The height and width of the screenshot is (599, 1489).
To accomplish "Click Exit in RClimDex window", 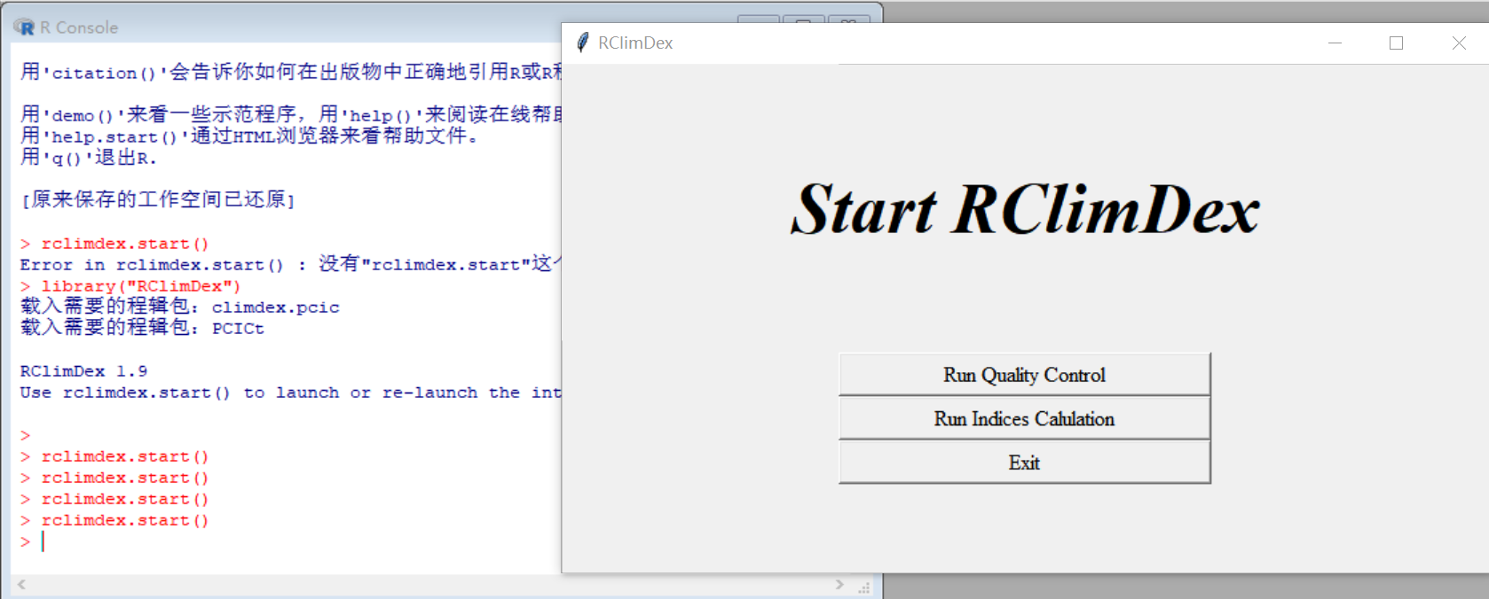I will (x=1024, y=463).
